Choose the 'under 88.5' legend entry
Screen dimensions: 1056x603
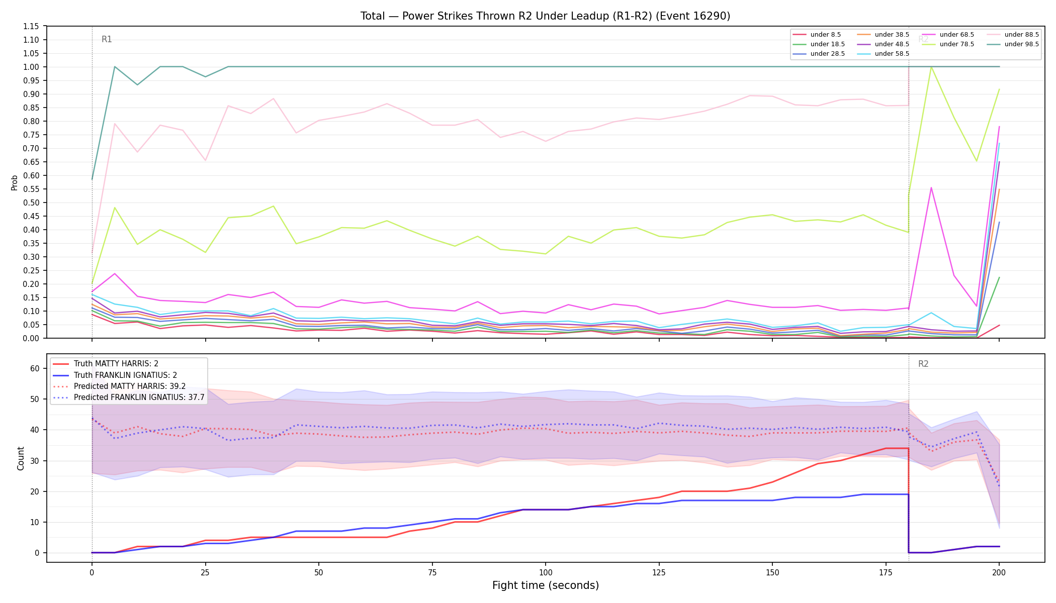click(1013, 35)
